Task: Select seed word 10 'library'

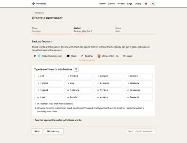Action: click(x=79, y=90)
